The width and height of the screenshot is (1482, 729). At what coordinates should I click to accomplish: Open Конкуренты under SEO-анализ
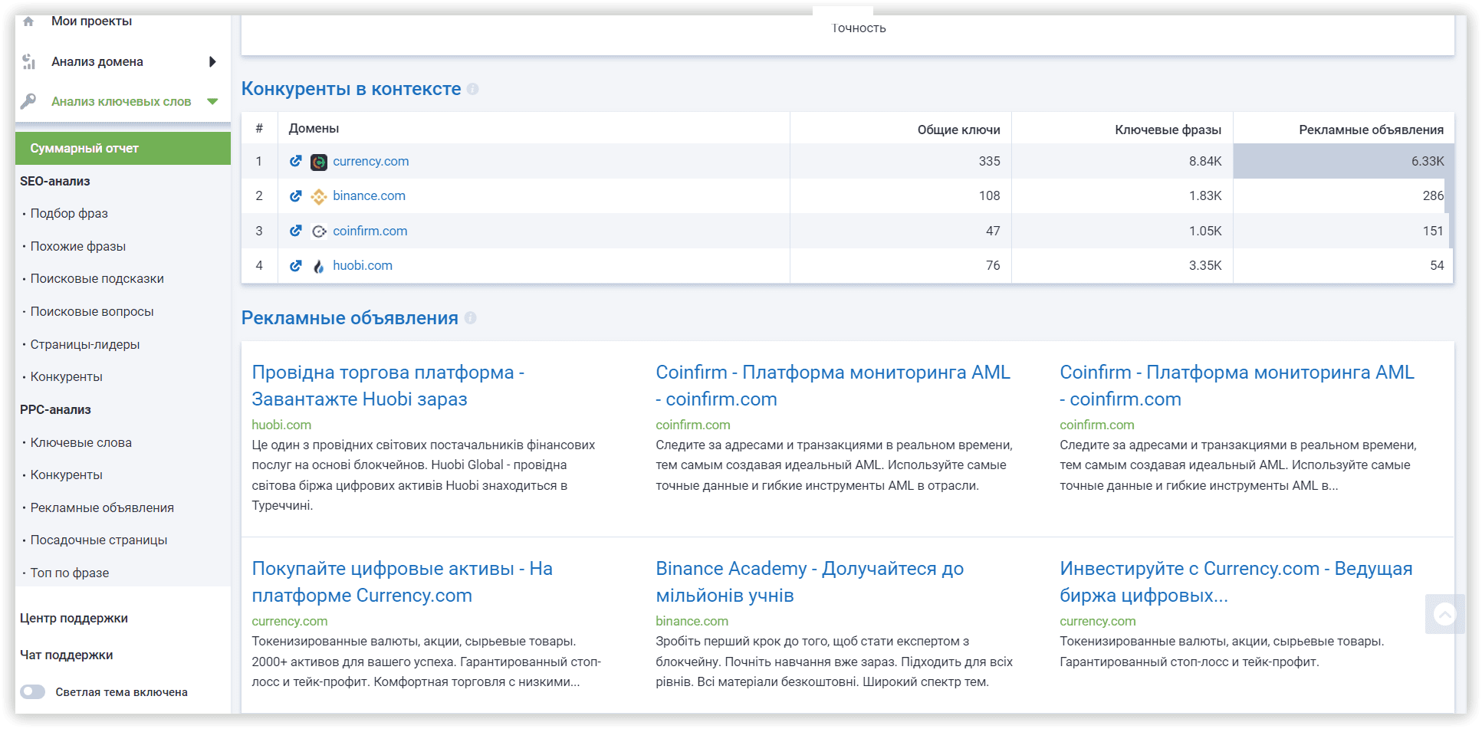[x=67, y=376]
